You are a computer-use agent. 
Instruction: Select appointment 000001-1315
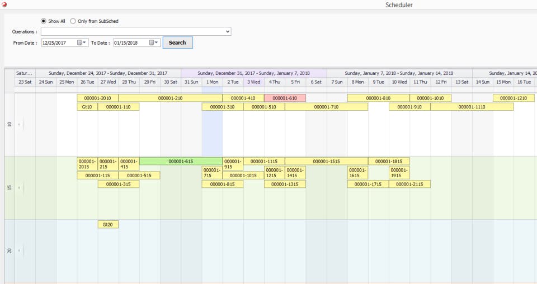pos(285,184)
